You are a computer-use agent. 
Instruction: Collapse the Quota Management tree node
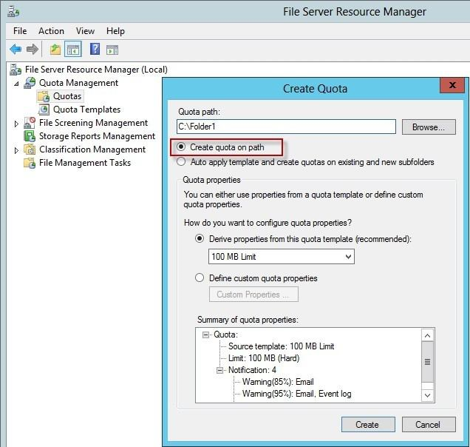click(17, 84)
